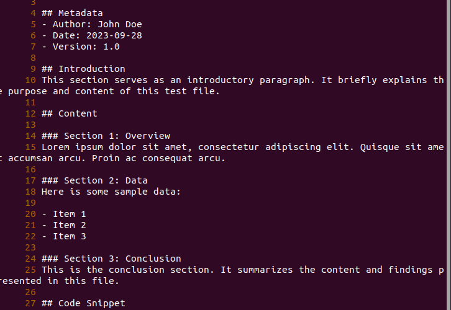The height and width of the screenshot is (310, 451).
Task: Click 'Lorem ipsum' at start of line 15
Action: click(72, 148)
